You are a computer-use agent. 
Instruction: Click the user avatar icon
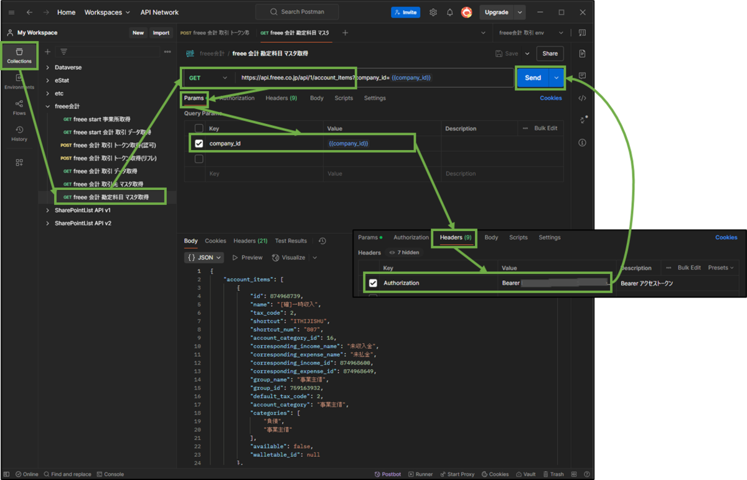click(466, 12)
